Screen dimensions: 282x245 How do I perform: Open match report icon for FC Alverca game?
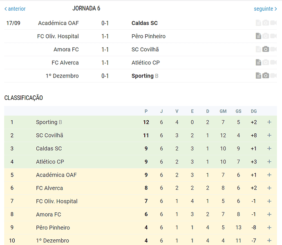(258, 62)
